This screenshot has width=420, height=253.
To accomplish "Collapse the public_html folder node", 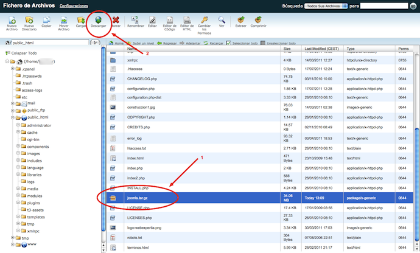I will [x=12, y=117].
